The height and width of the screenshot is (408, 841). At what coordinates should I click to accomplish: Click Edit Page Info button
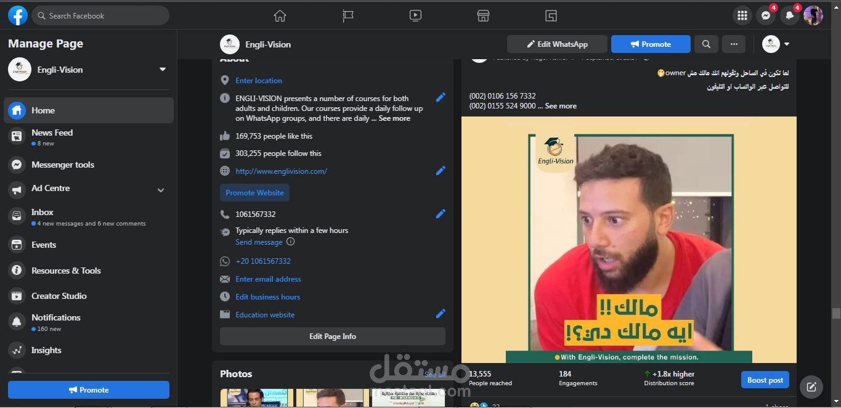[x=333, y=337]
